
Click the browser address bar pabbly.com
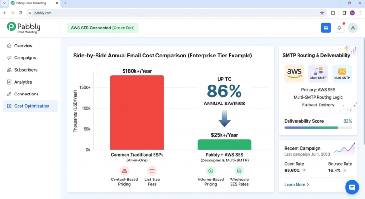(177, 13)
